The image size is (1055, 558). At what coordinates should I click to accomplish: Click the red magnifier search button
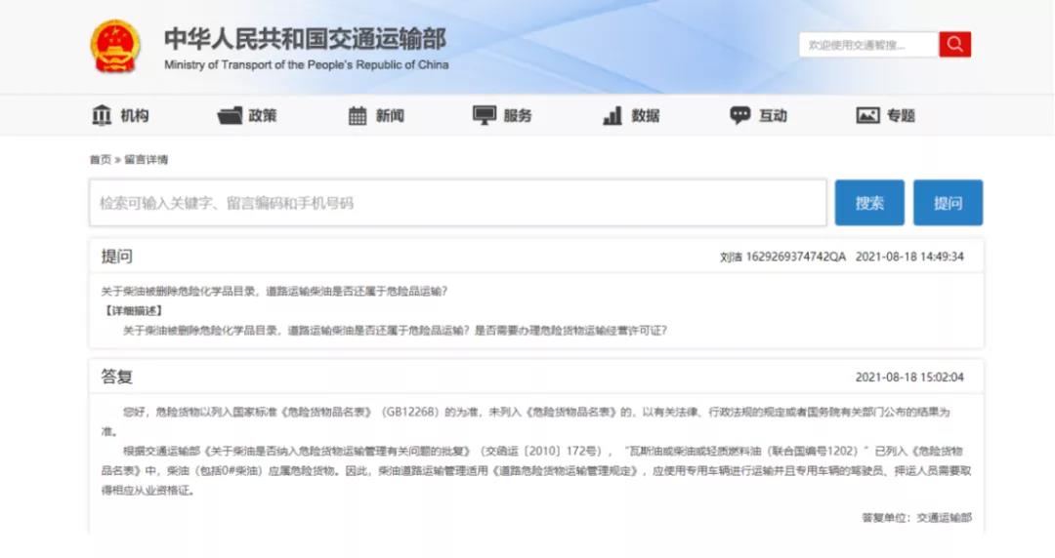pos(954,44)
